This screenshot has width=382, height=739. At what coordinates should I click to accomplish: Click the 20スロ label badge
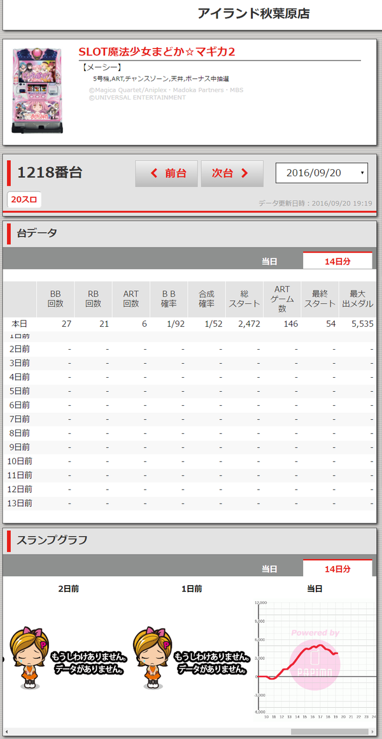(x=24, y=200)
